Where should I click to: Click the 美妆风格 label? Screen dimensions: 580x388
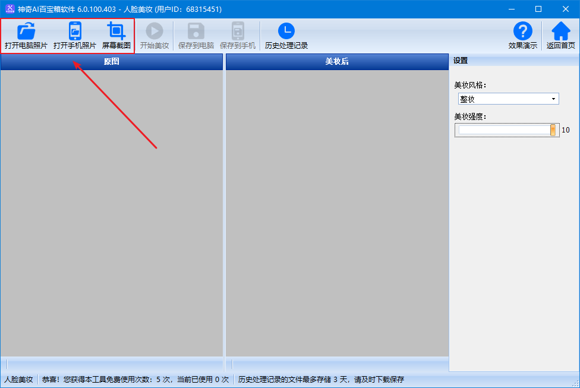click(470, 85)
